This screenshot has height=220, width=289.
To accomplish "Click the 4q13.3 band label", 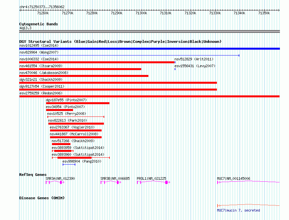I will (x=25, y=28).
